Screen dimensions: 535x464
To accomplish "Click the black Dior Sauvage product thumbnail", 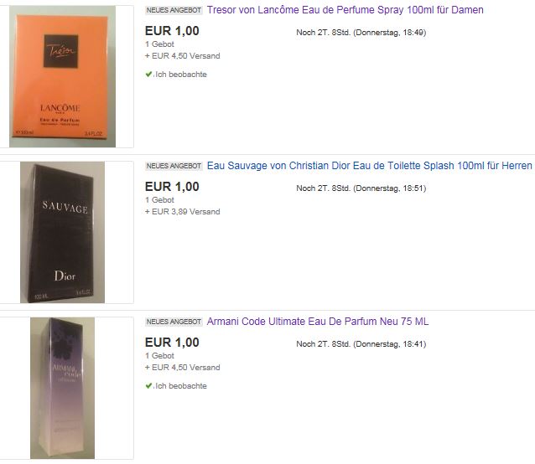I will pos(62,232).
